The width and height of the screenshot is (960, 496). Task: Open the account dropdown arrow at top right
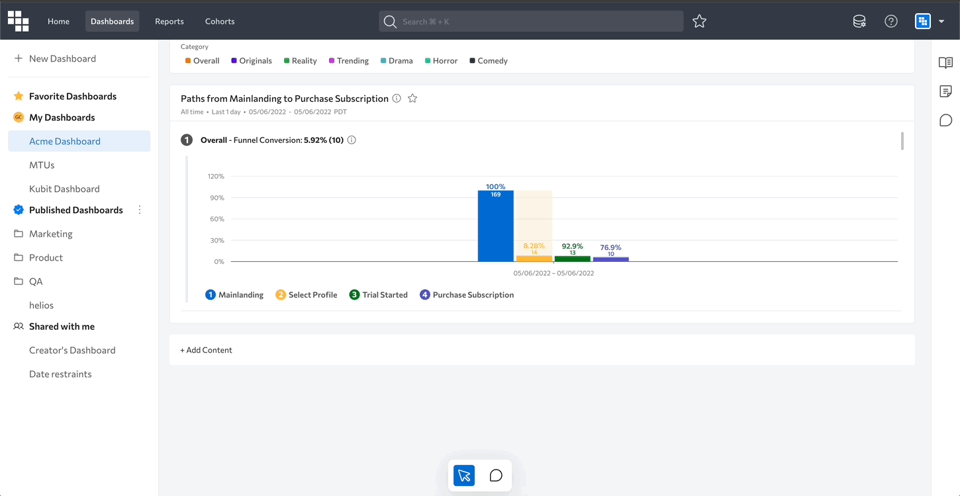pos(941,21)
